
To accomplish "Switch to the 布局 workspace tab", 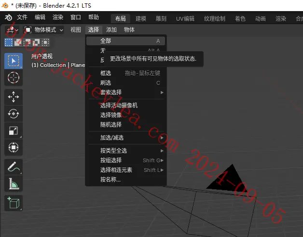I will (121, 19).
